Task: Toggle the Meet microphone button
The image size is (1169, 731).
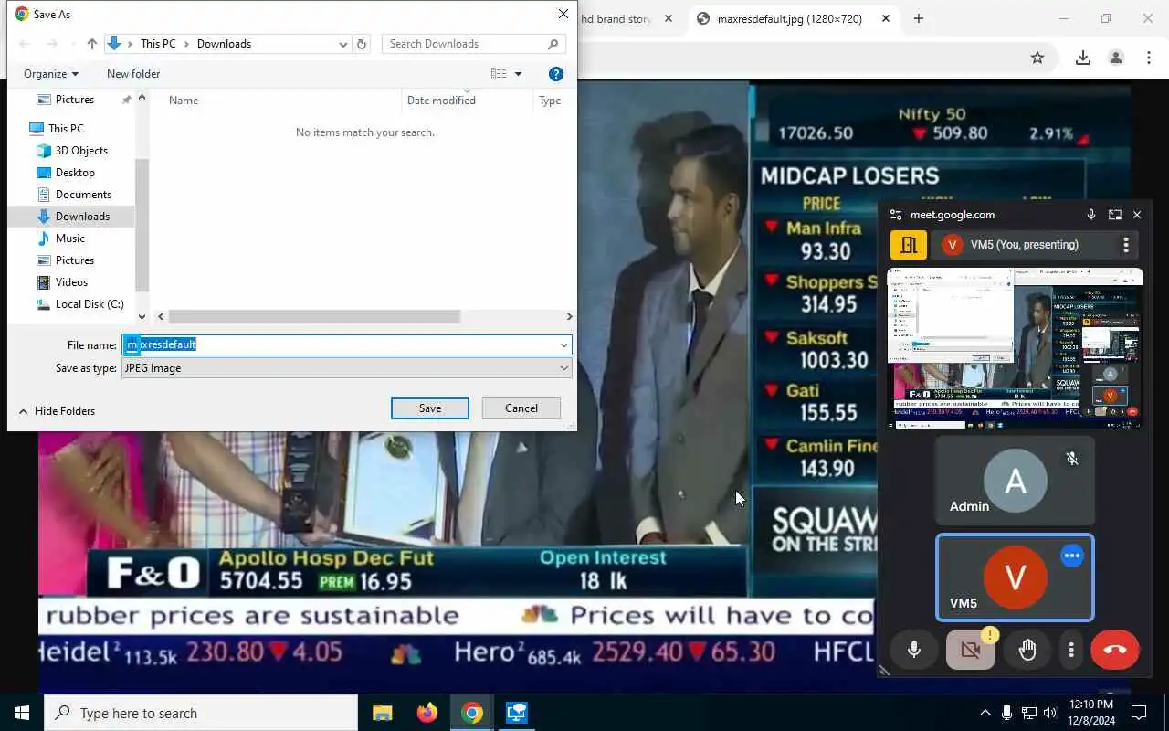Action: [x=914, y=650]
